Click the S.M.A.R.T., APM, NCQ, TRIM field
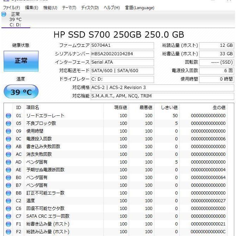The image size is (236, 236). [162, 96]
